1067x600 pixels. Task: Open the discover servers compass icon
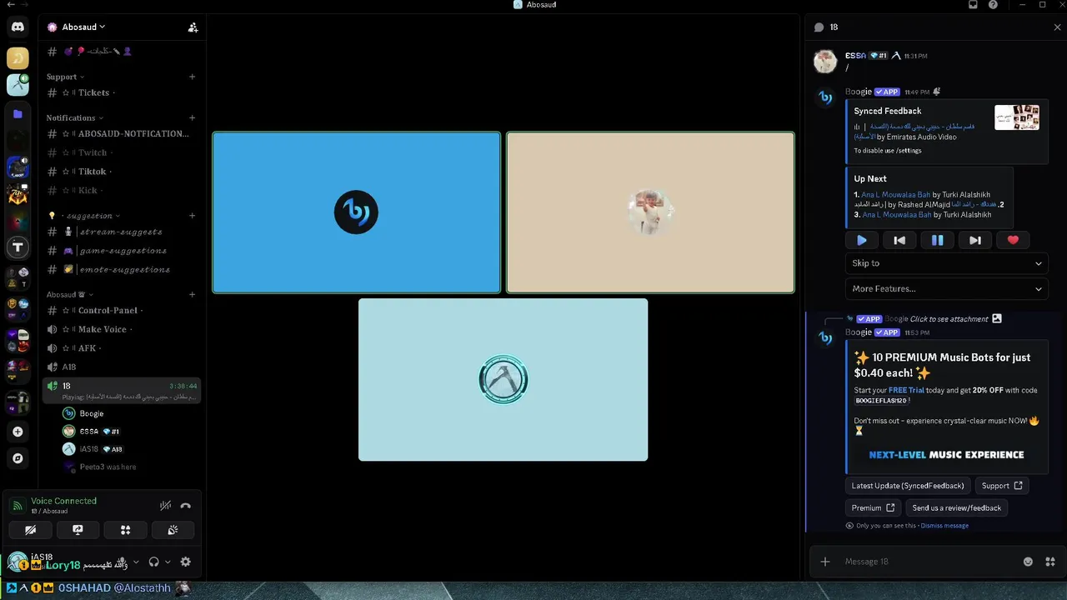(18, 458)
